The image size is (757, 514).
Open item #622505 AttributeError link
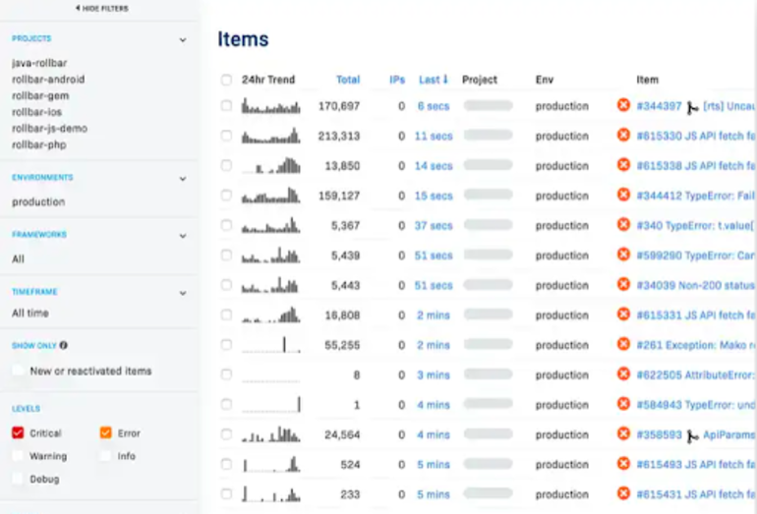coord(695,375)
